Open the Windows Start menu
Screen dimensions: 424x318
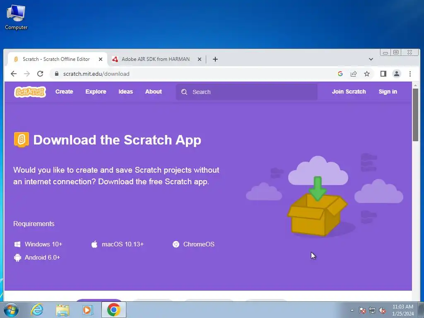pyautogui.click(x=11, y=310)
